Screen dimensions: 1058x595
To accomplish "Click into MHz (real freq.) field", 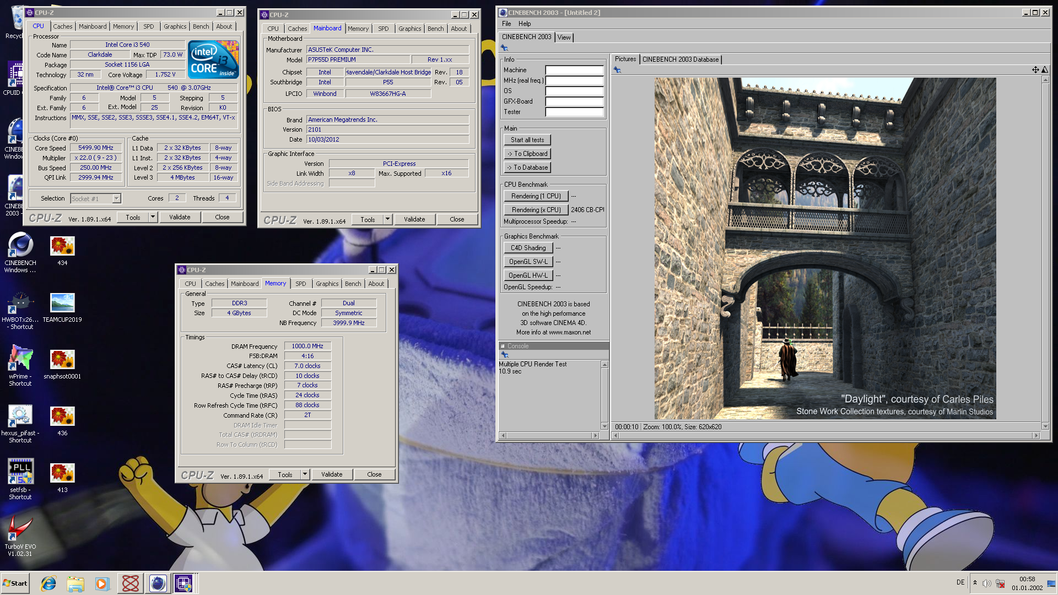I will tap(574, 80).
